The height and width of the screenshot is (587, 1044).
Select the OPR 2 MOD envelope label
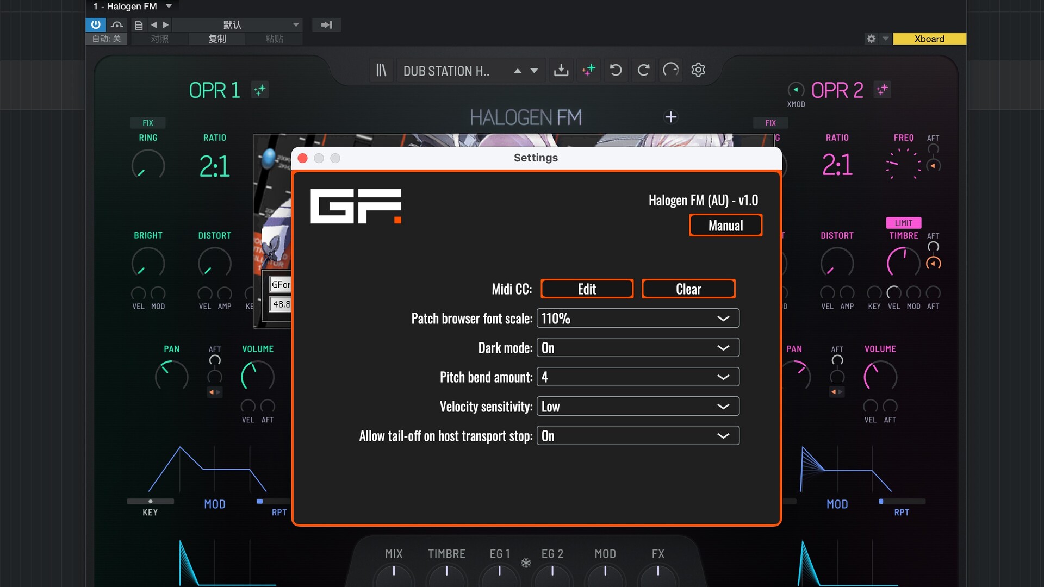click(x=837, y=504)
